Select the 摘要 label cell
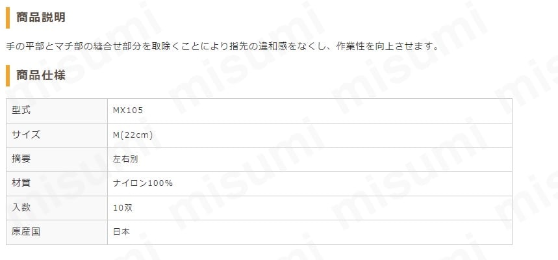558x260 pixels. [x=57, y=159]
